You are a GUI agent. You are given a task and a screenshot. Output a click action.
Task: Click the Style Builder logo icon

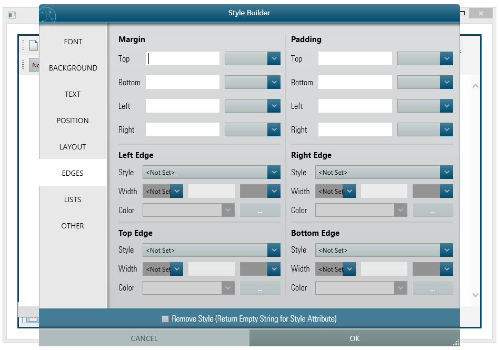(47, 14)
